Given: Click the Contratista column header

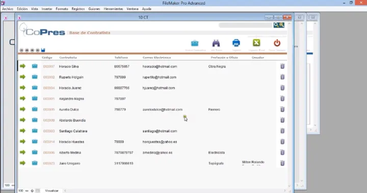Looking at the screenshot, I should (68, 58).
